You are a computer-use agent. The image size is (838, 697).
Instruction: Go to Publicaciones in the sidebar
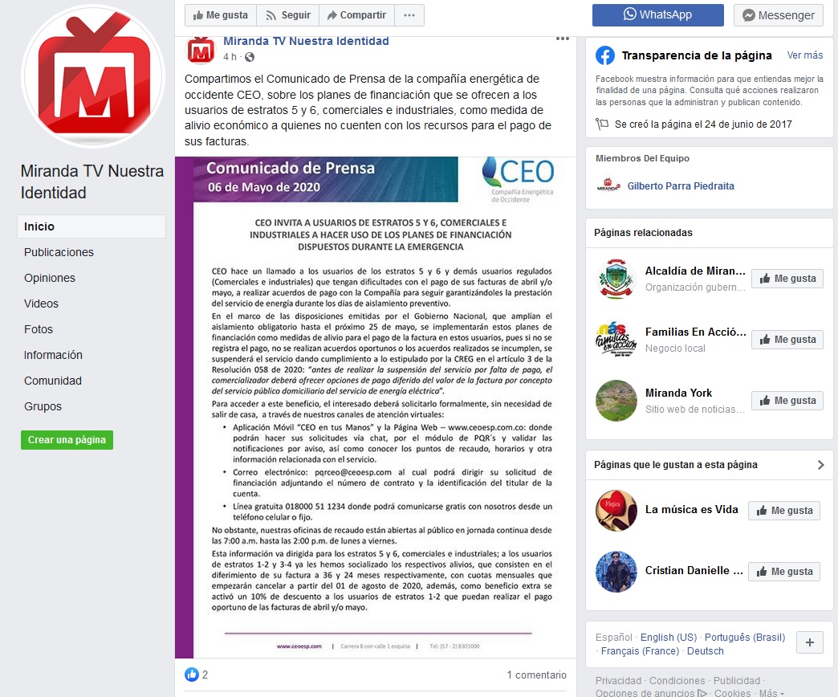pos(59,252)
